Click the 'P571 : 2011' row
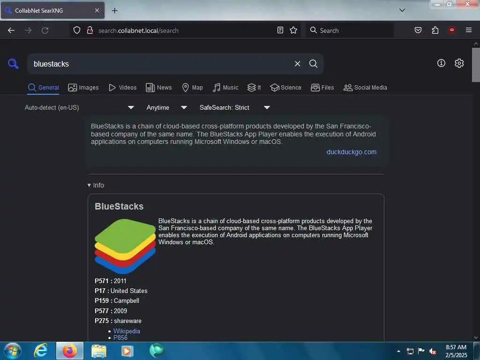The width and height of the screenshot is (480, 360). tap(111, 281)
